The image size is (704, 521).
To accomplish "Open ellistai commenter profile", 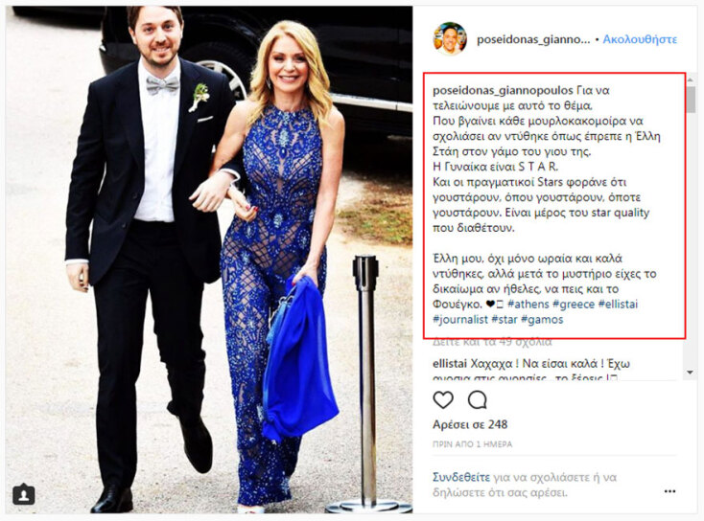I will (x=450, y=363).
